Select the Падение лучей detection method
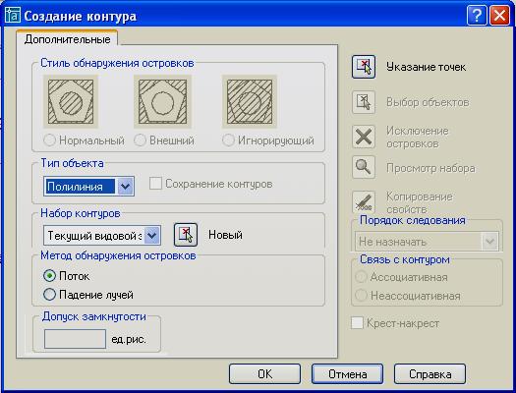This screenshot has height=393, width=516. click(49, 295)
